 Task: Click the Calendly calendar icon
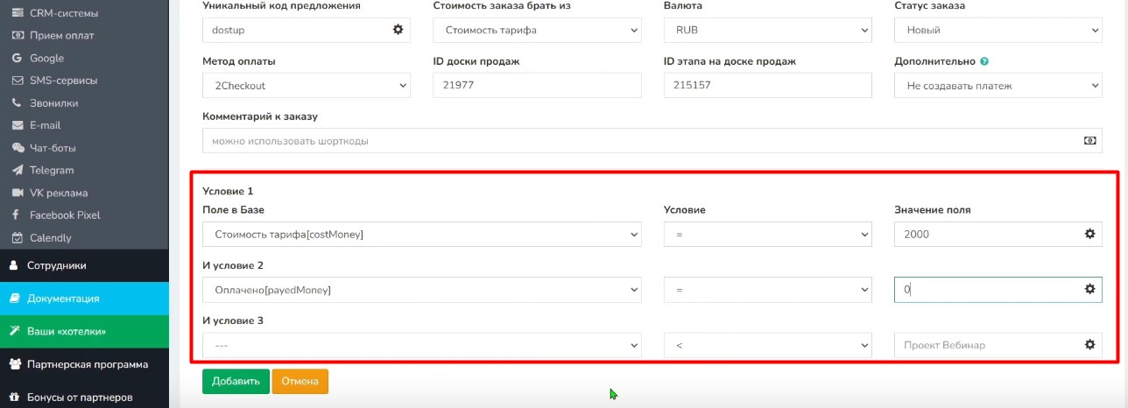point(18,237)
